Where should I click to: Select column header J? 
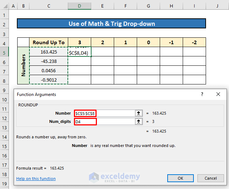pos(217,6)
